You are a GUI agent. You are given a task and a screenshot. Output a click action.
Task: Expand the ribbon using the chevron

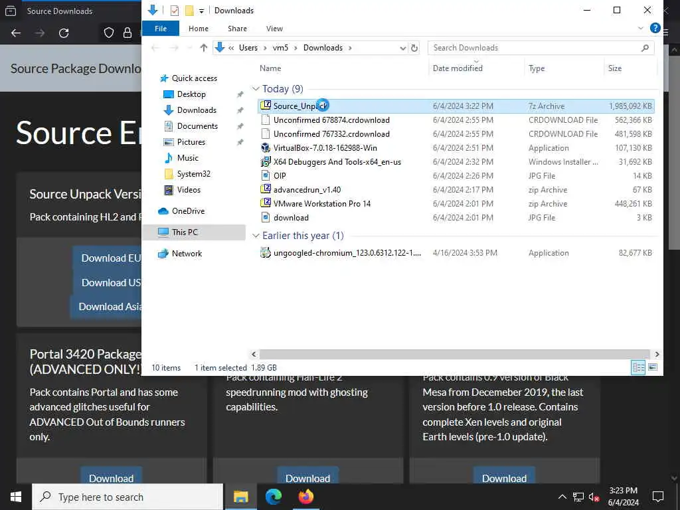coord(641,28)
